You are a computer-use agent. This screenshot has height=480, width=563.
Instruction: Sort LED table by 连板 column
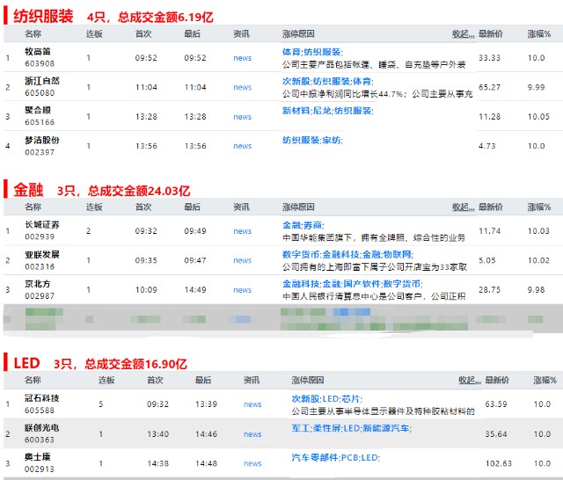tap(106, 381)
